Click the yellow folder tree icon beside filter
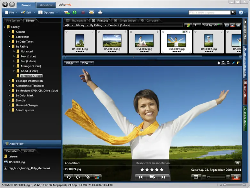 (x=188, y=25)
